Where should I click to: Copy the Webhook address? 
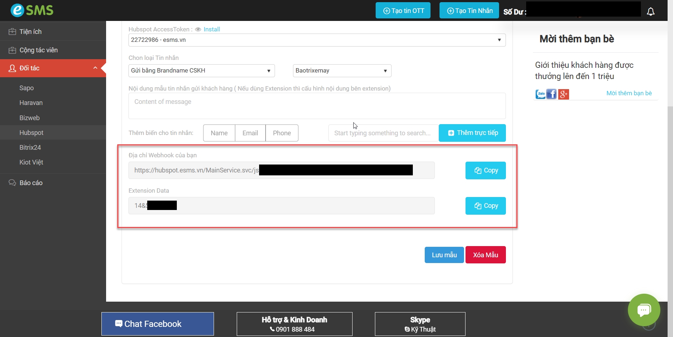[485, 170]
